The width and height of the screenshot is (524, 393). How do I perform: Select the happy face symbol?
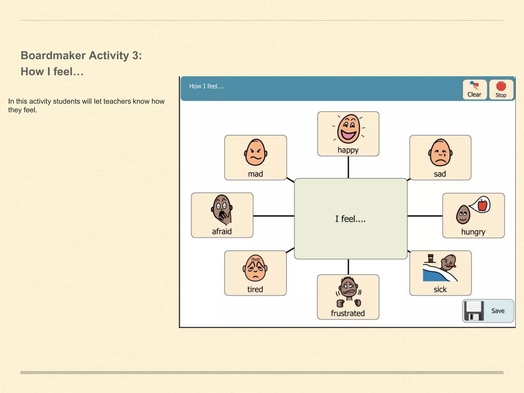[x=348, y=129]
